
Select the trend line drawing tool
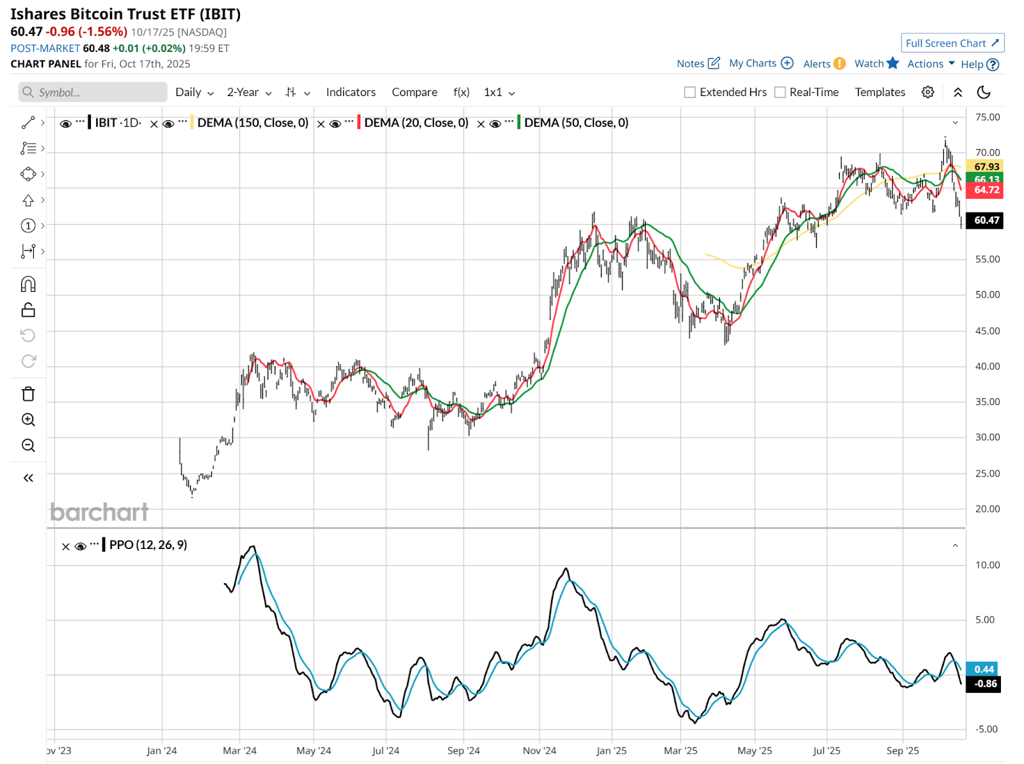28,123
